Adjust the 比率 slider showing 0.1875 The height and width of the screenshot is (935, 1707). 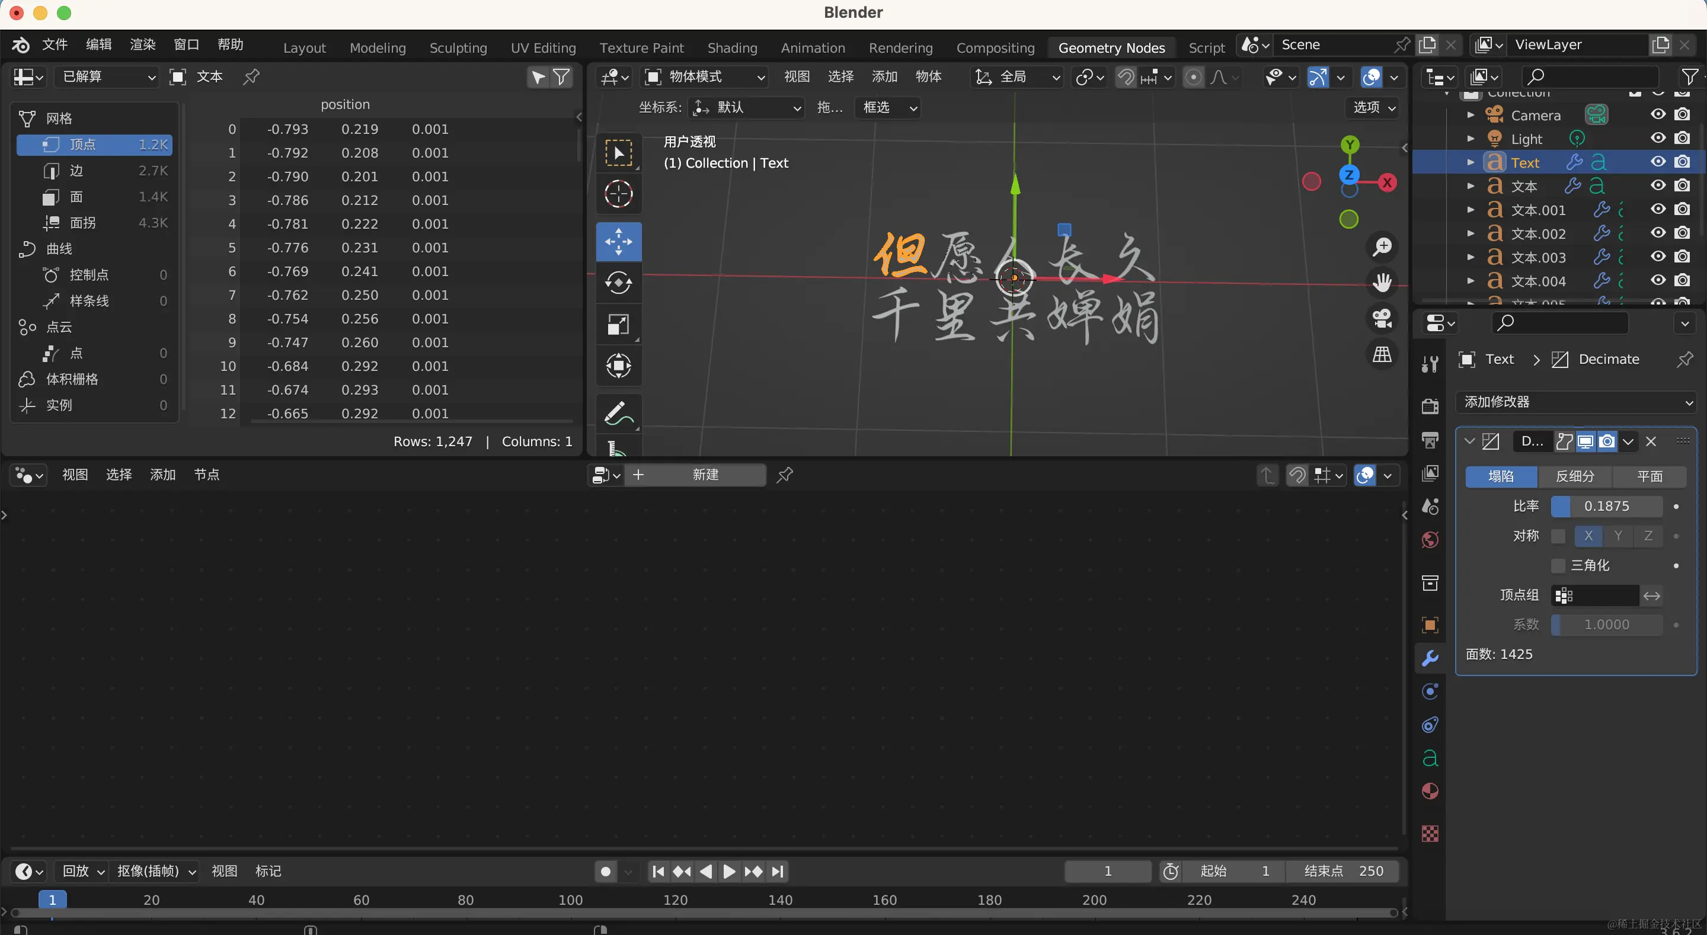(x=1607, y=505)
